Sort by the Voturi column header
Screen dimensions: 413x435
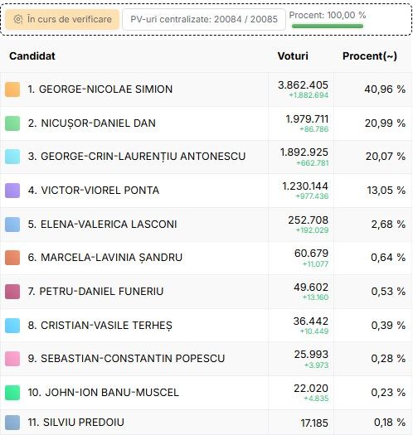tap(293, 56)
